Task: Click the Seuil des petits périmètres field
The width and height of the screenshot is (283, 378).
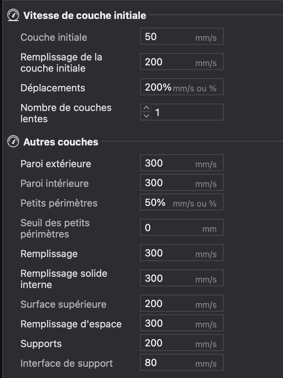Action: coord(182,227)
